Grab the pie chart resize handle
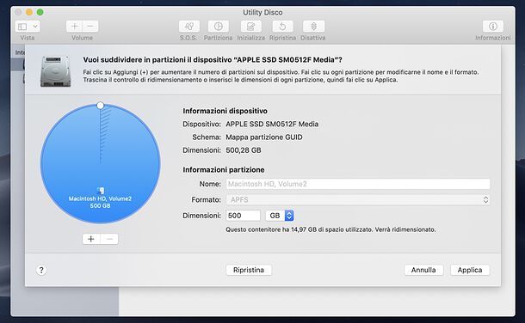The image size is (525, 323). click(100, 106)
